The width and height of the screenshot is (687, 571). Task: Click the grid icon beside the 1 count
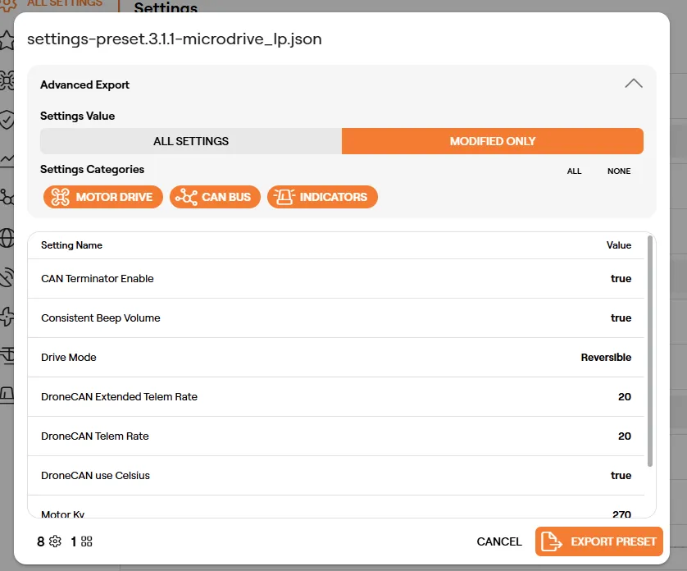pos(87,541)
